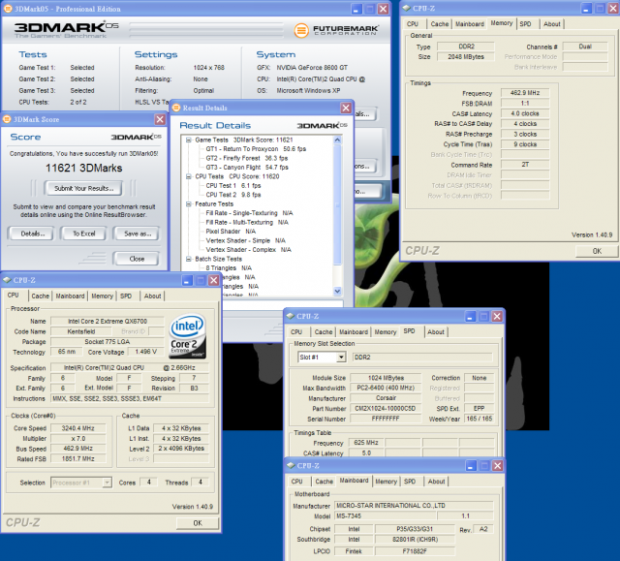Open Memory tab in CPU-Z SPD window
Screen dimensions: 620x561
[x=386, y=332]
